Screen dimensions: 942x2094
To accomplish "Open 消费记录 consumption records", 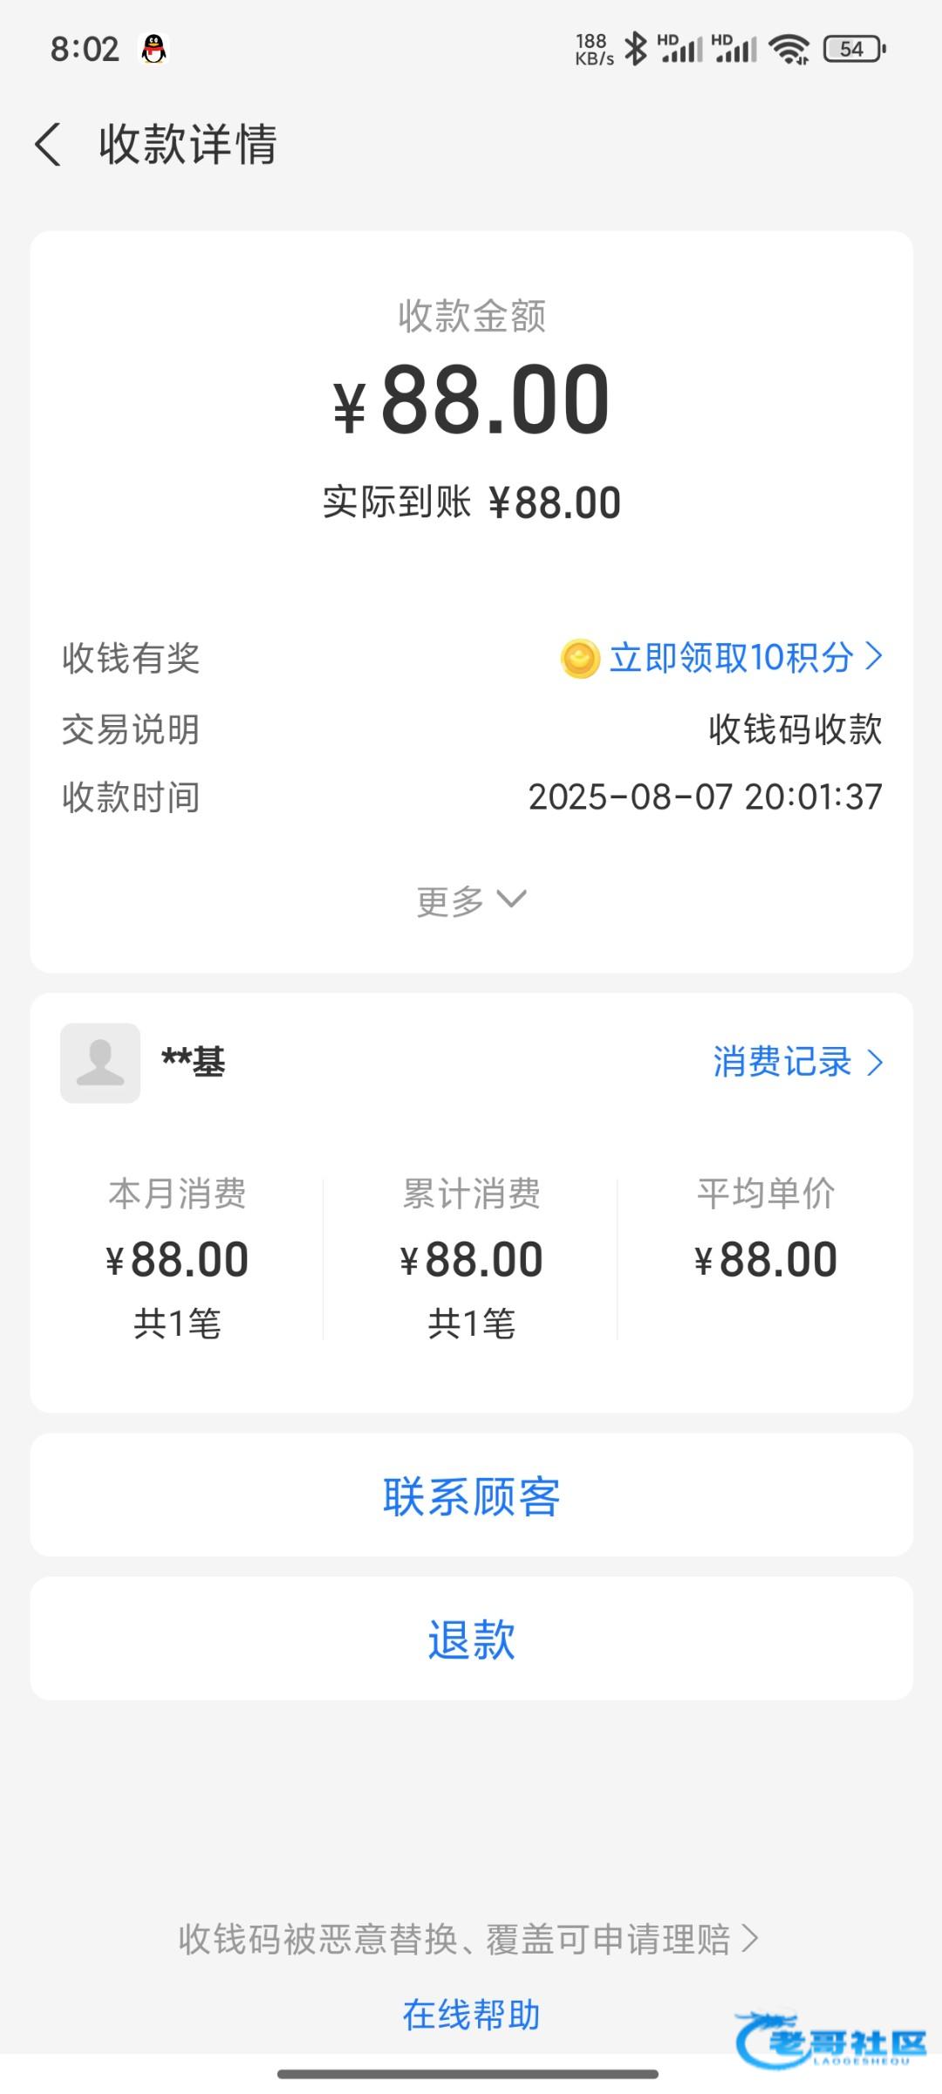I will (x=782, y=1062).
